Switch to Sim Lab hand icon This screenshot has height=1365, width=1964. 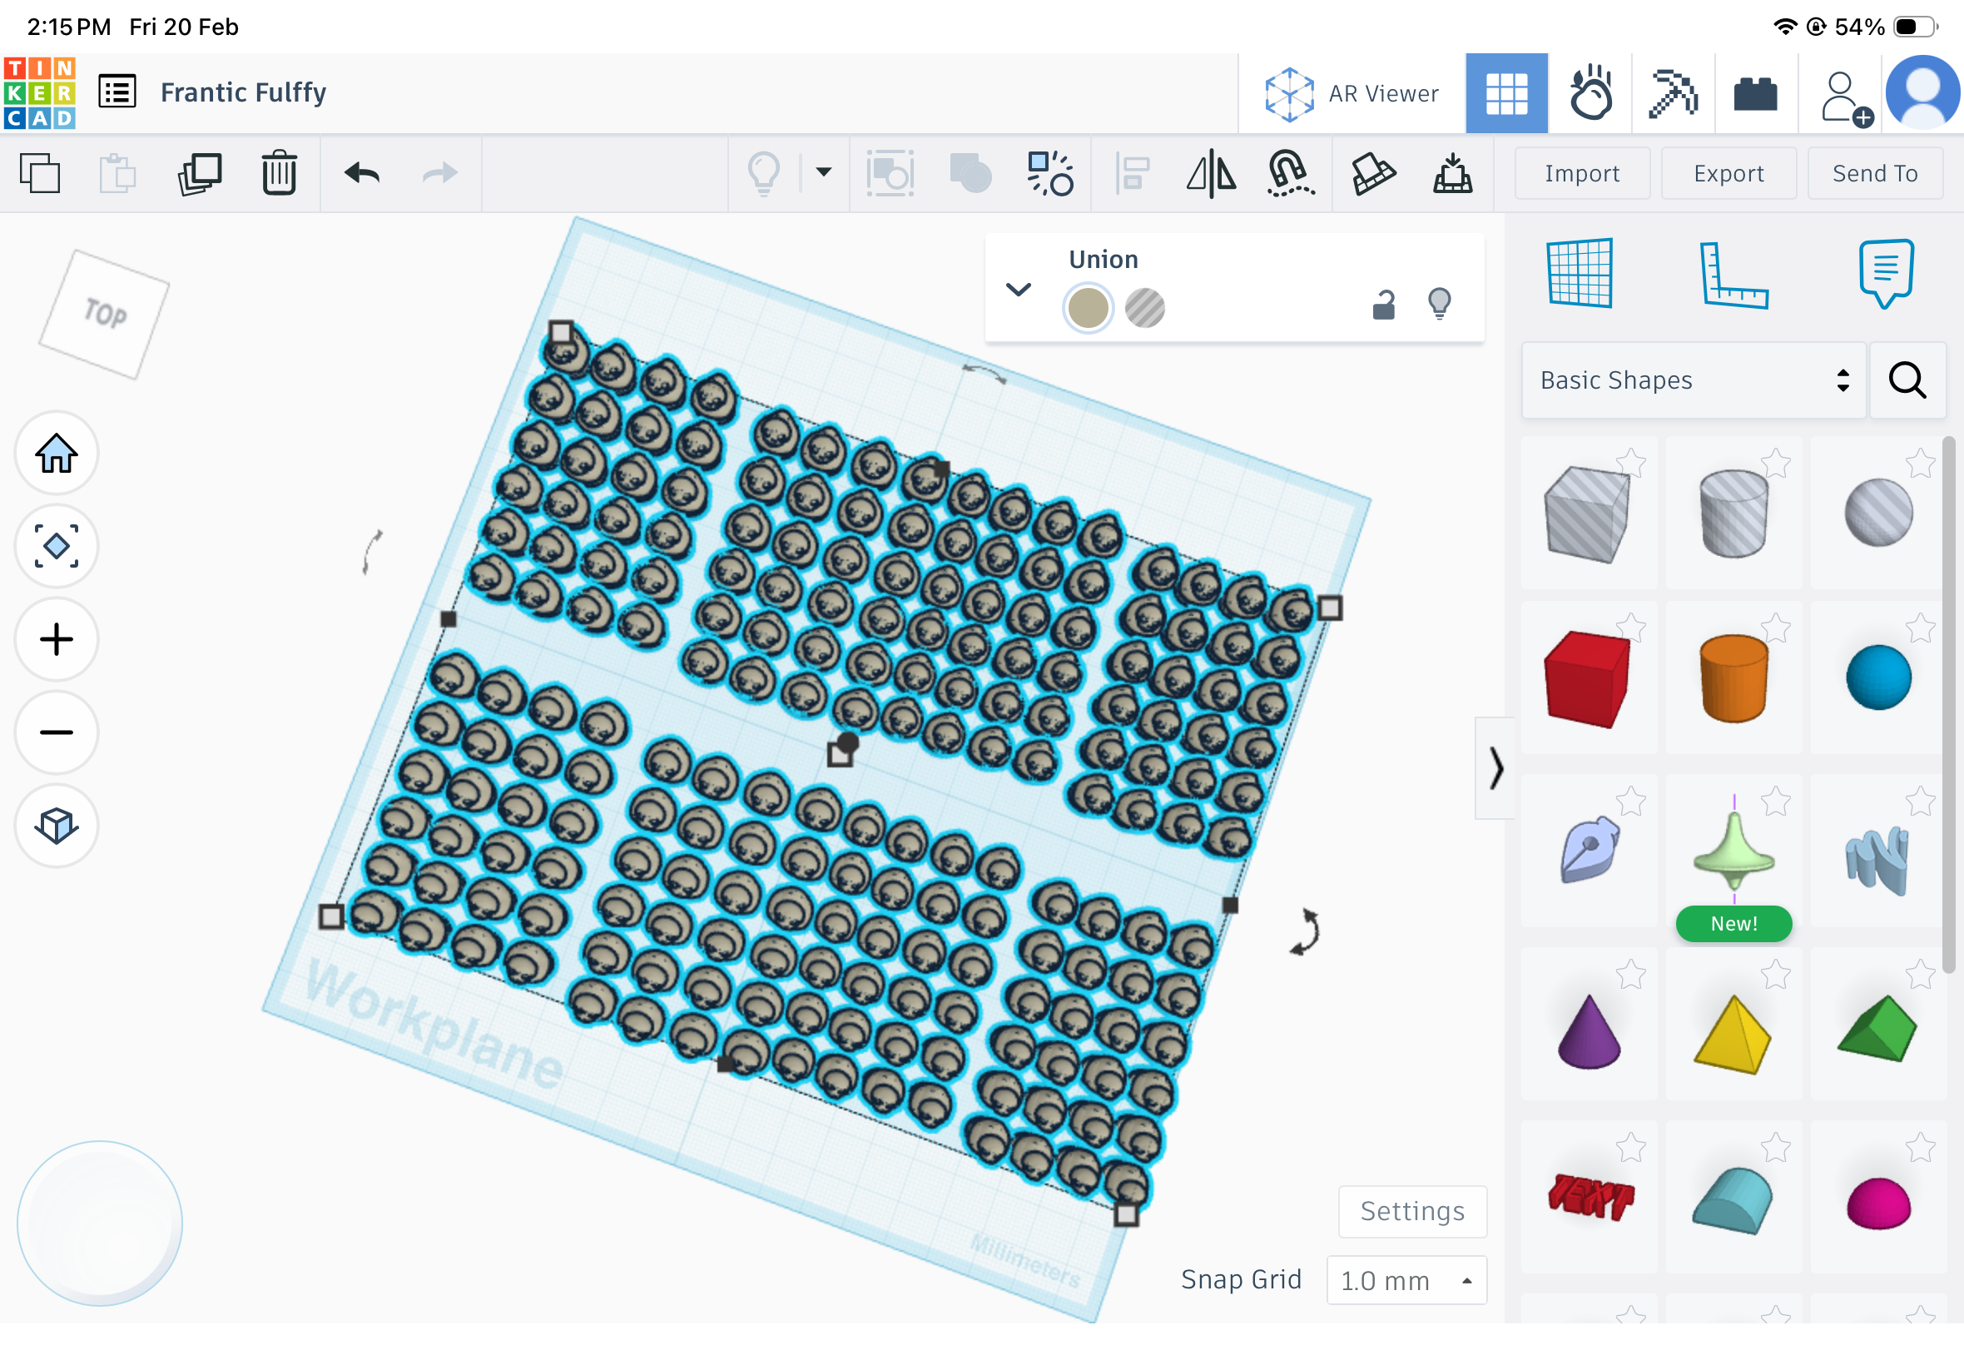(x=1590, y=93)
